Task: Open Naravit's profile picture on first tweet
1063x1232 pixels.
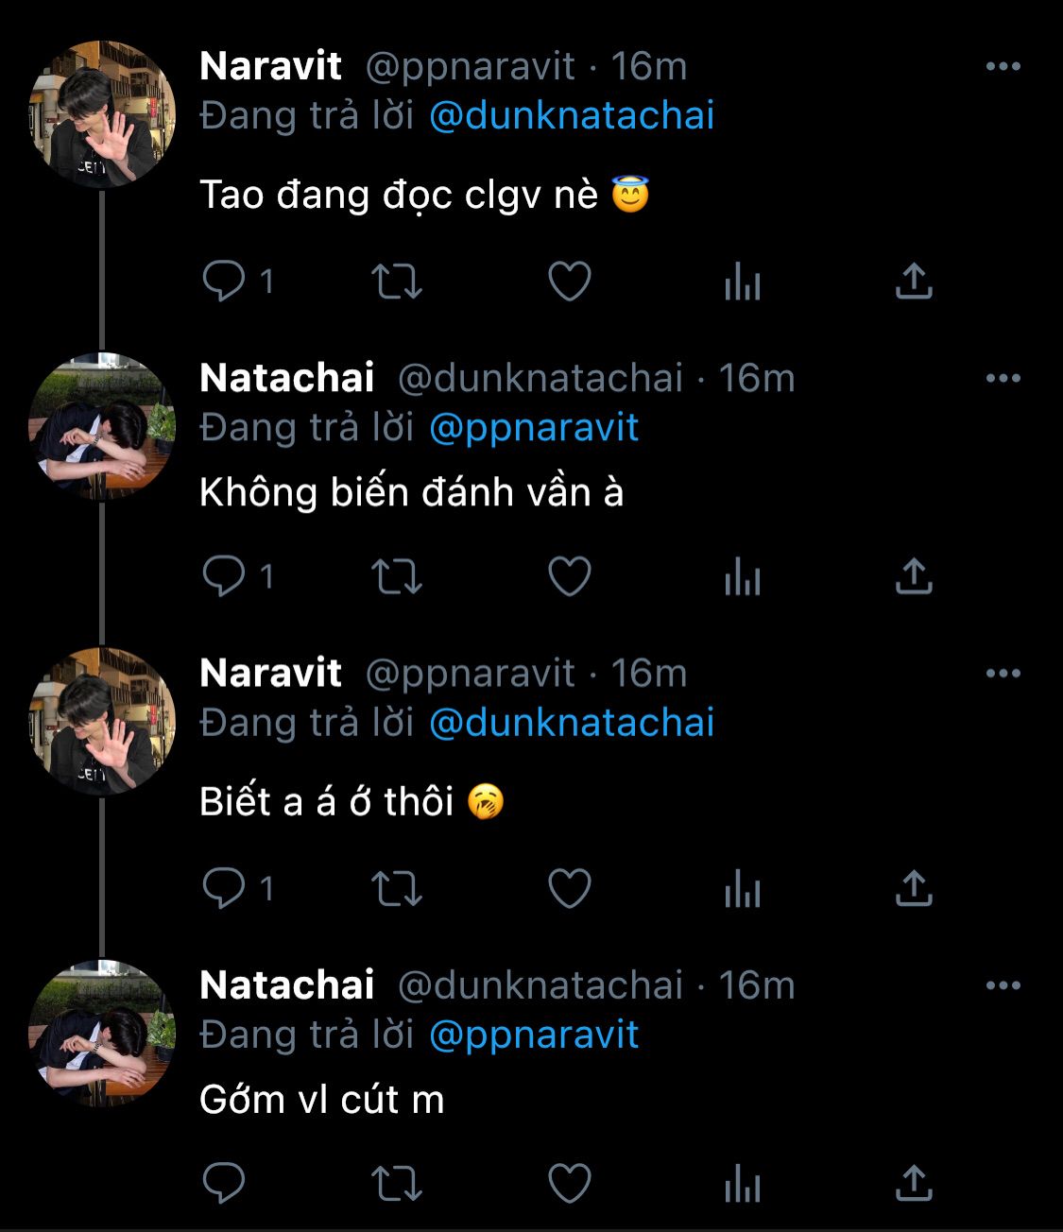Action: pos(102,113)
